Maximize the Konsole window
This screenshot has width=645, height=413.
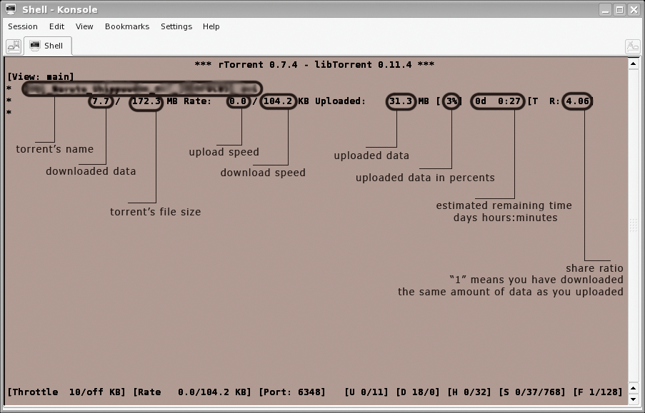pos(619,9)
